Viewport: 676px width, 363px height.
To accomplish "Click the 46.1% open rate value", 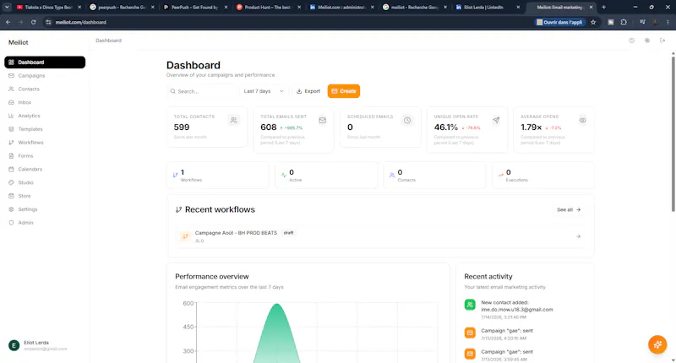I will click(x=446, y=127).
